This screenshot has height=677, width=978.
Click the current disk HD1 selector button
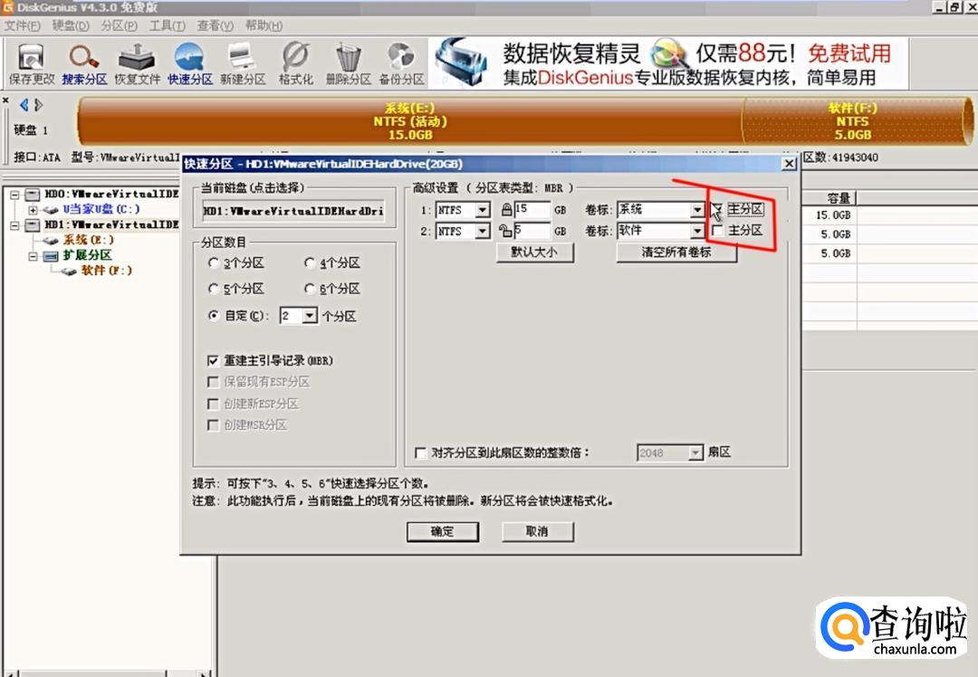coord(293,211)
